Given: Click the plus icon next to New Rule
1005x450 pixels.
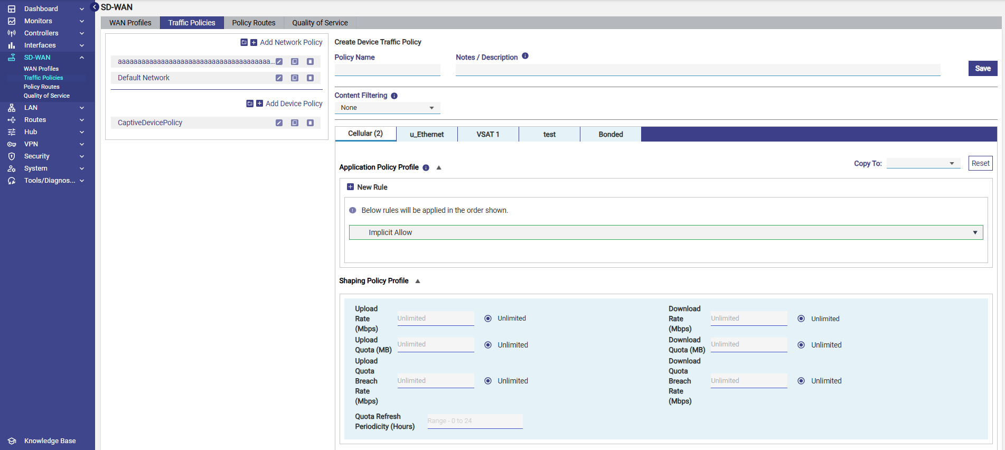Looking at the screenshot, I should [350, 187].
